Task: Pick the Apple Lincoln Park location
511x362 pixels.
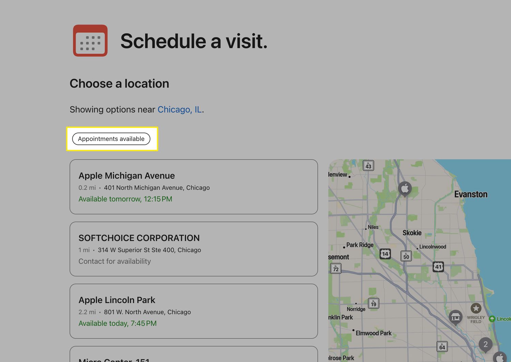Action: point(193,311)
